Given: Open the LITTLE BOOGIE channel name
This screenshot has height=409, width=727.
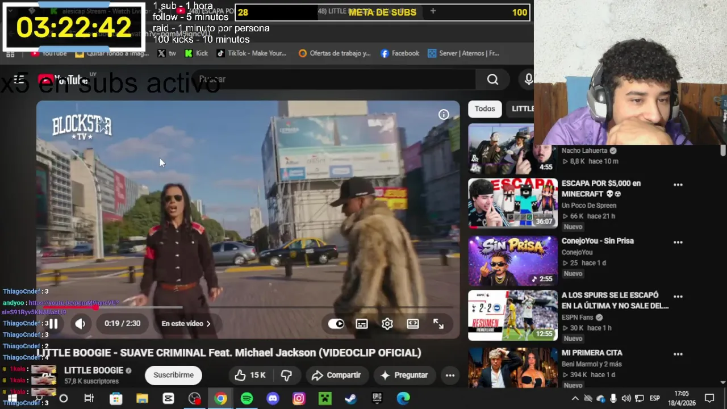Looking at the screenshot, I should click(x=94, y=370).
